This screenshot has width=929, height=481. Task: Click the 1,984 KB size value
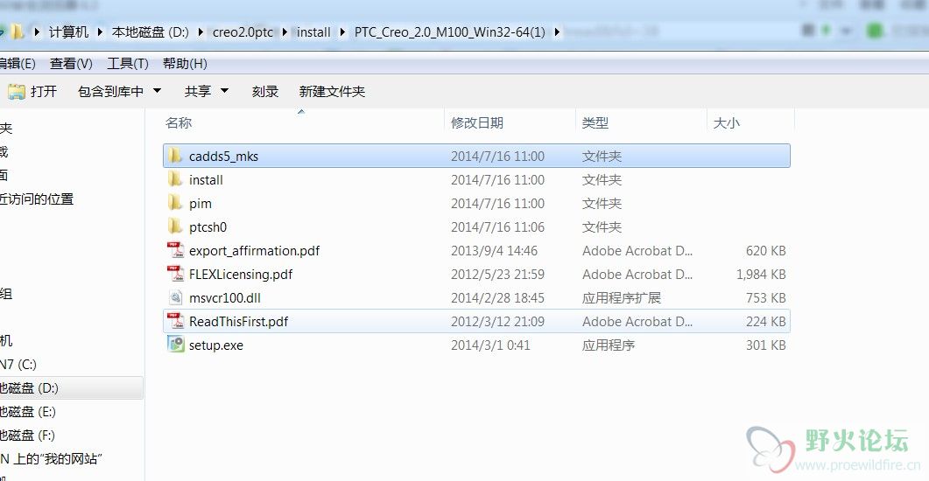[761, 275]
